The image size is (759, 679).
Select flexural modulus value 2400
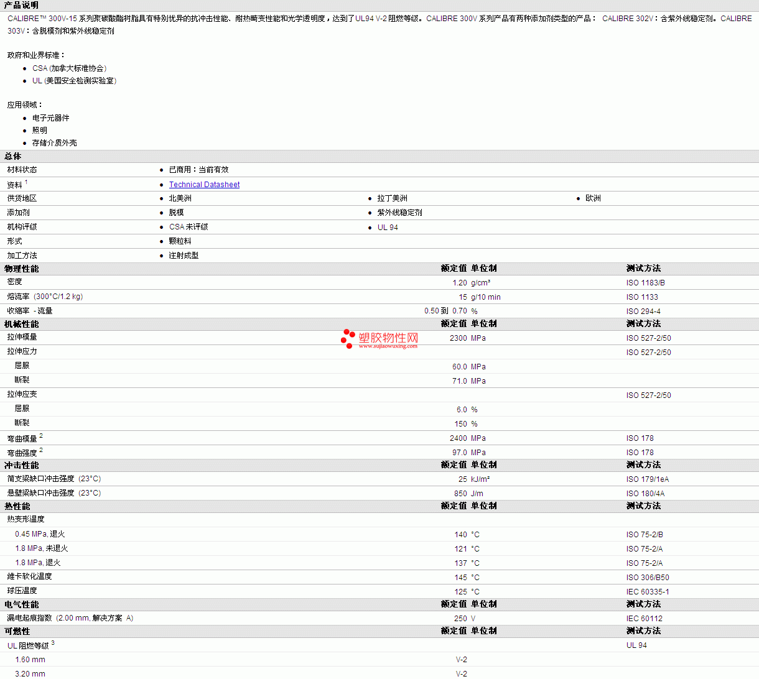tap(459, 438)
